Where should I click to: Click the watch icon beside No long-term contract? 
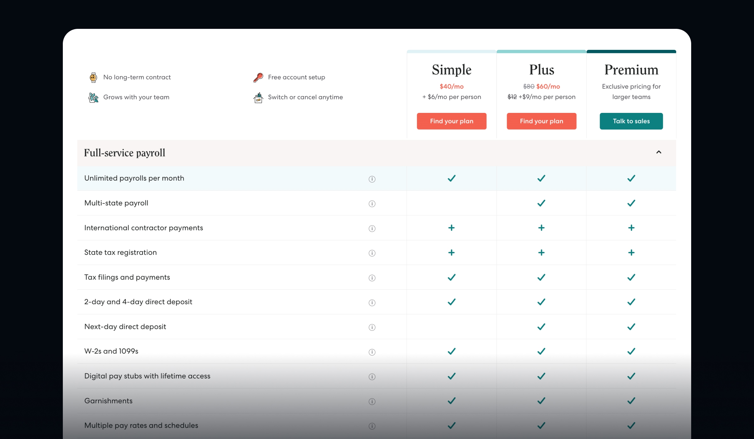(x=93, y=77)
